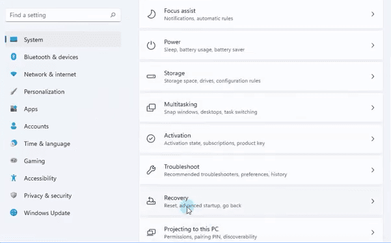Click the Windows Update circular arrows icon
The width and height of the screenshot is (391, 243).
coord(14,212)
